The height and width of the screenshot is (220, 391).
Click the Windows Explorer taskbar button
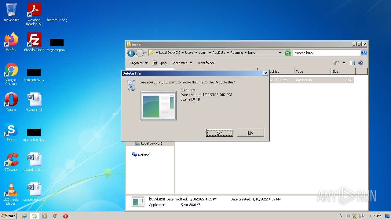(34, 216)
